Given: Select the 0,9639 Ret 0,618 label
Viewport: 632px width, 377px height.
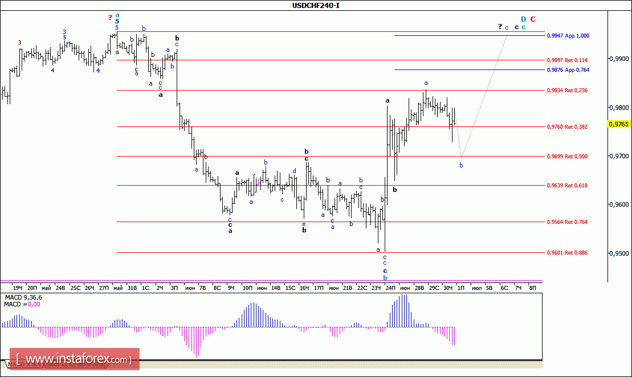Looking at the screenshot, I should (567, 186).
